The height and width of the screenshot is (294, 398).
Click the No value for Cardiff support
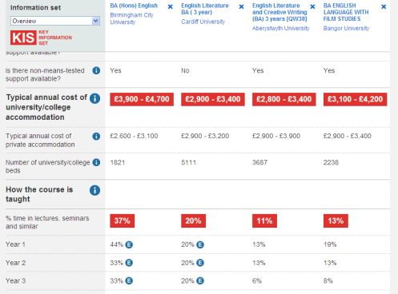pyautogui.click(x=185, y=70)
